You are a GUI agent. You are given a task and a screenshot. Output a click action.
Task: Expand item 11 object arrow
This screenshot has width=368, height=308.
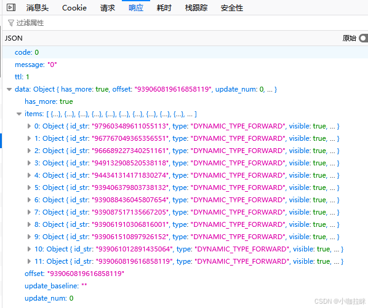coord(29,261)
